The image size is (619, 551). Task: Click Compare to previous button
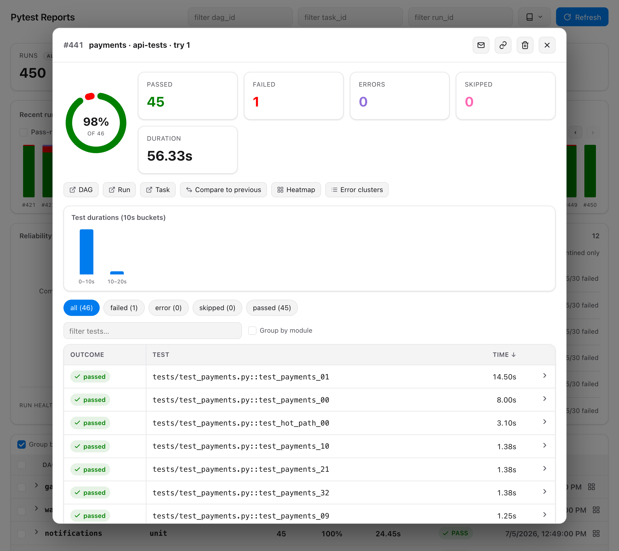click(x=223, y=190)
